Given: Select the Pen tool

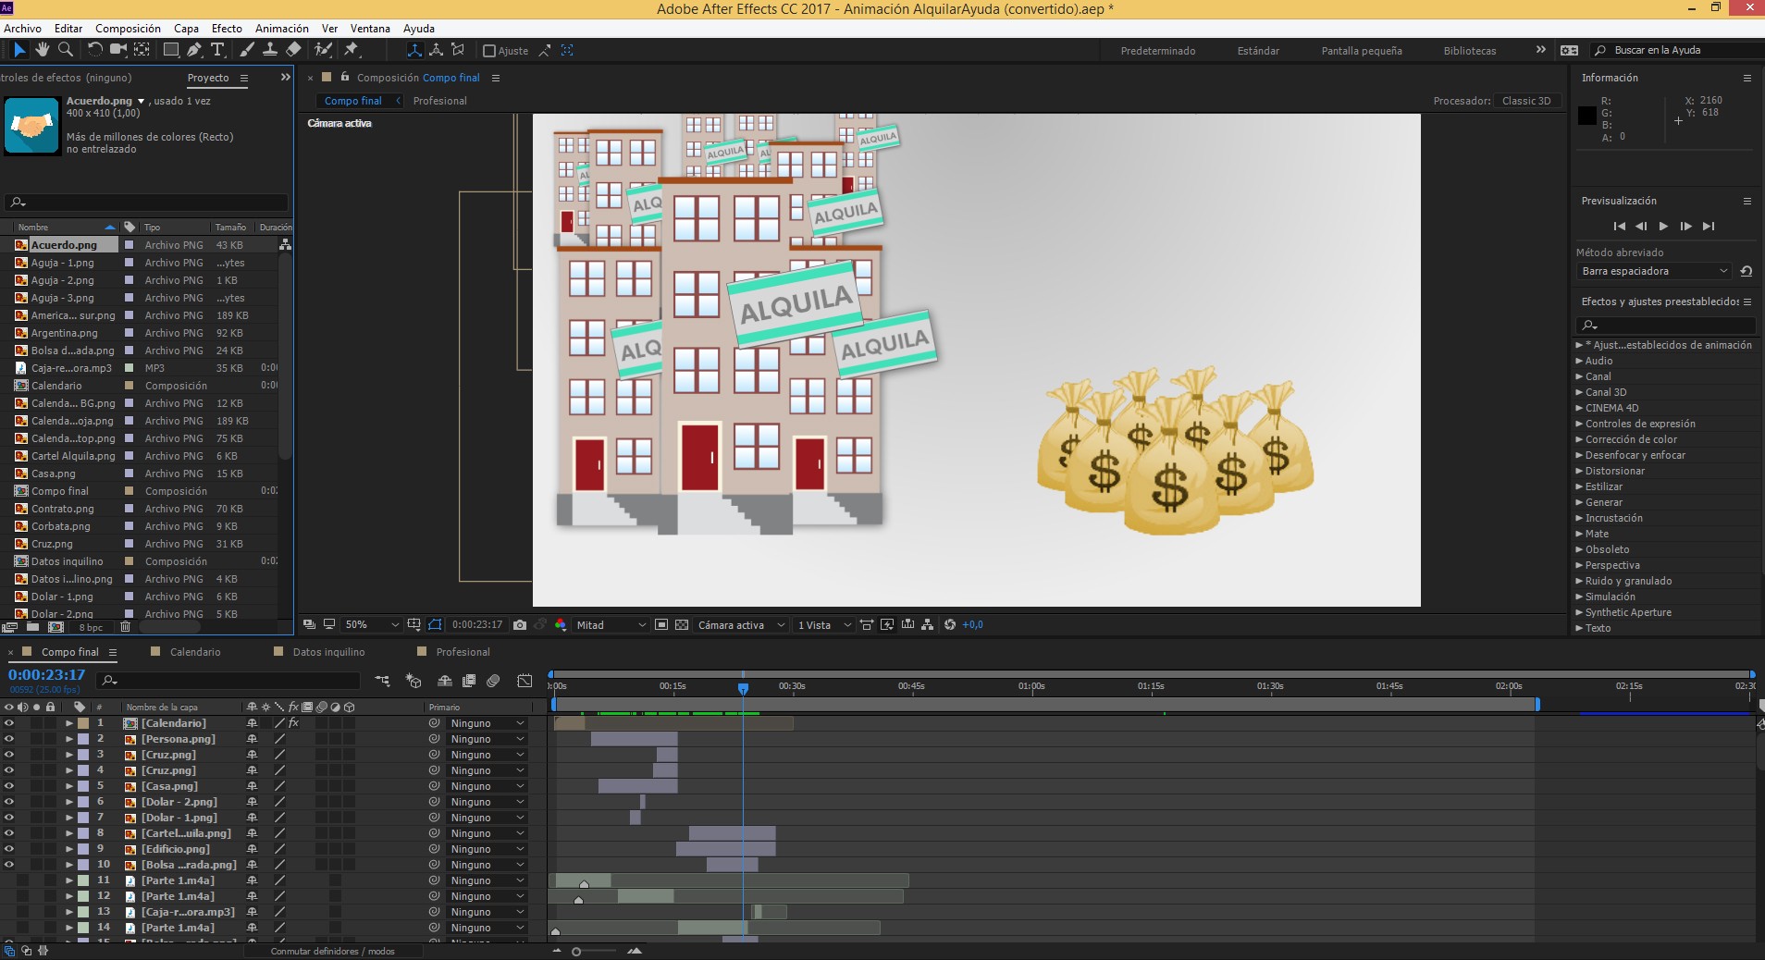Looking at the screenshot, I should coord(194,50).
